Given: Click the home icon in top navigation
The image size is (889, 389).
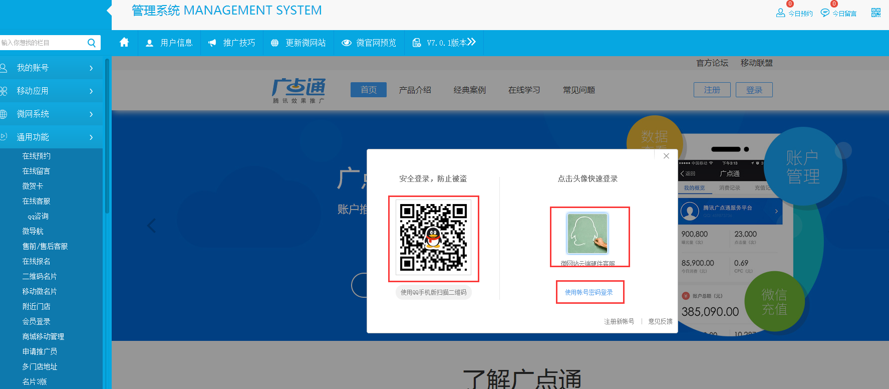Looking at the screenshot, I should pyautogui.click(x=124, y=43).
